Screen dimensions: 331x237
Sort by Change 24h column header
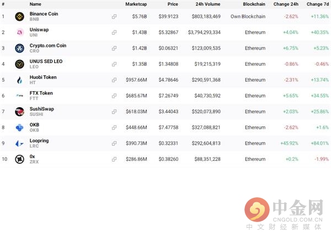click(x=286, y=4)
